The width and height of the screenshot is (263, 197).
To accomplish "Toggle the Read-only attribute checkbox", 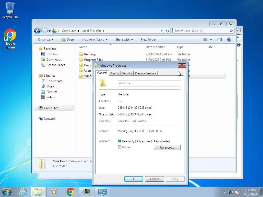I will pyautogui.click(x=119, y=141).
